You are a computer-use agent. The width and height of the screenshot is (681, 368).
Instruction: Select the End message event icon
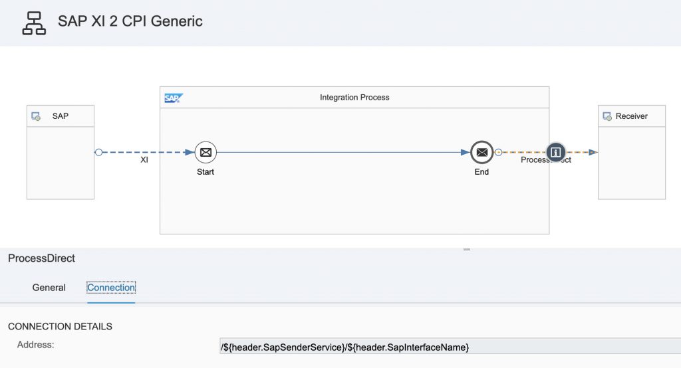pos(481,152)
